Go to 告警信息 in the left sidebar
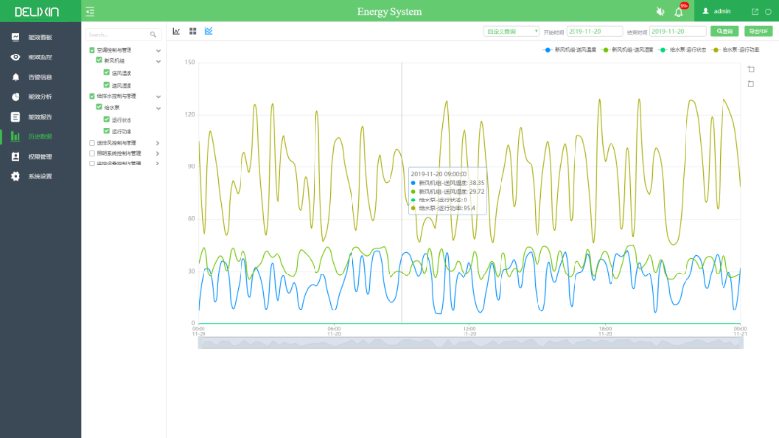The image size is (779, 438). (x=39, y=77)
